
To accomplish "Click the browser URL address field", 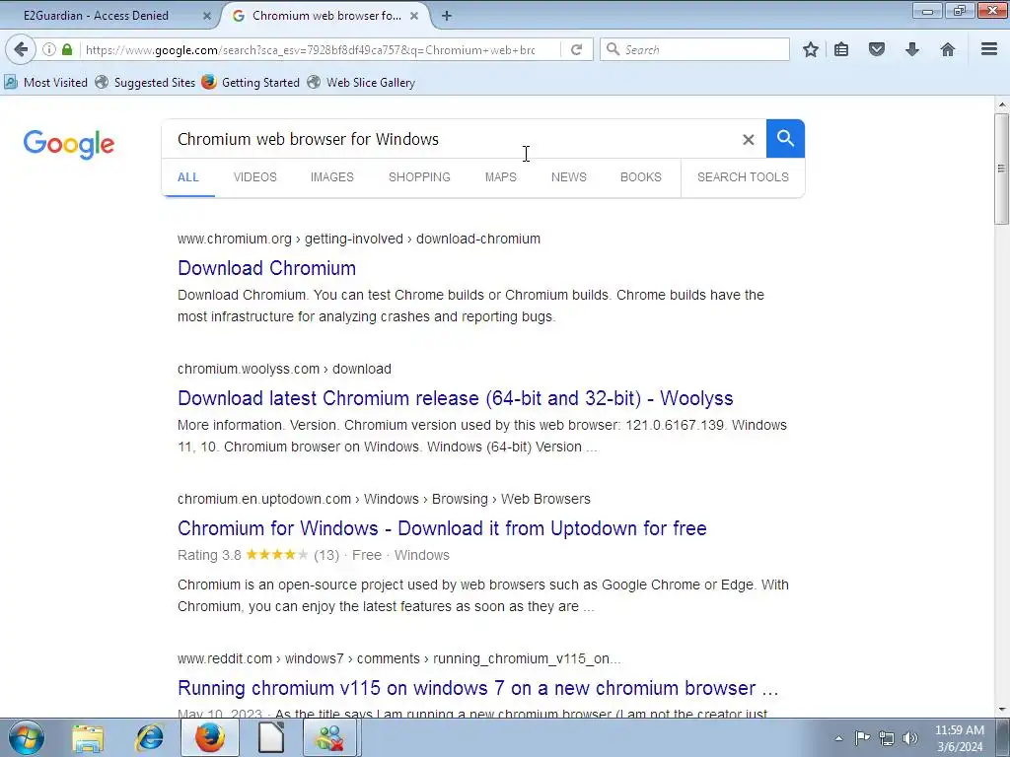I will point(309,49).
